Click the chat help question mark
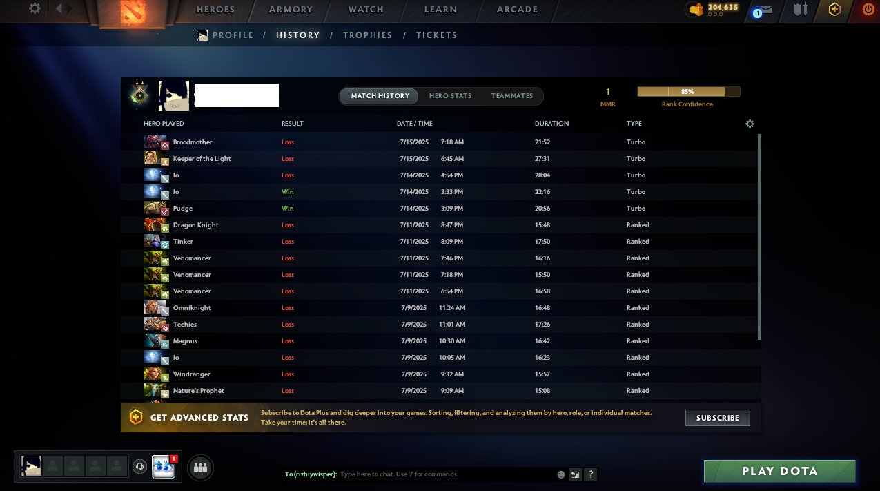 tap(590, 474)
